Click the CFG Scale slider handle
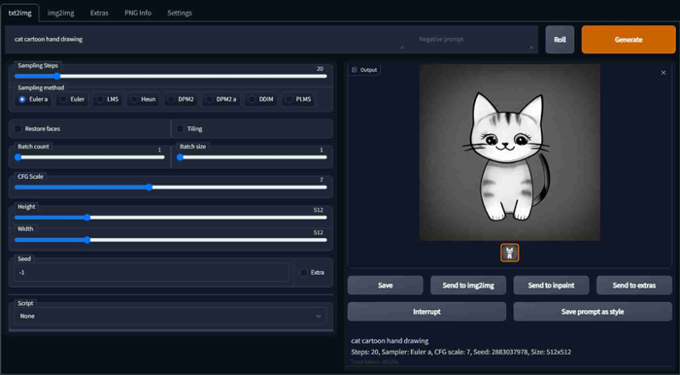 click(x=149, y=187)
